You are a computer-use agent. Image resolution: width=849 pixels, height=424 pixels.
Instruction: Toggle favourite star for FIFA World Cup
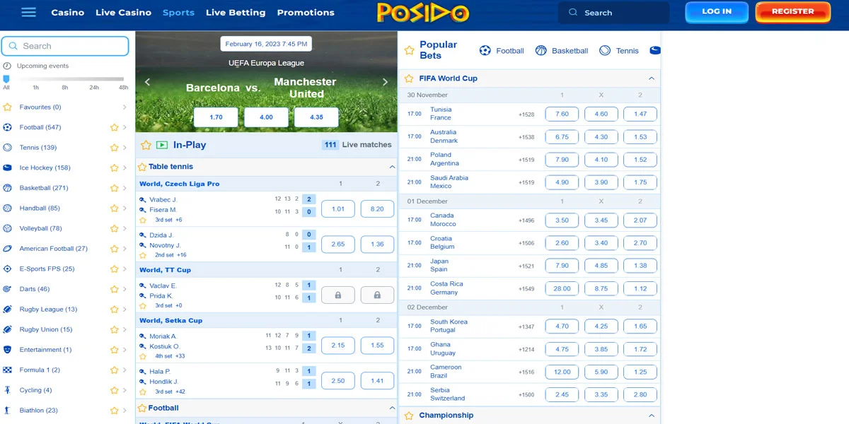point(409,78)
